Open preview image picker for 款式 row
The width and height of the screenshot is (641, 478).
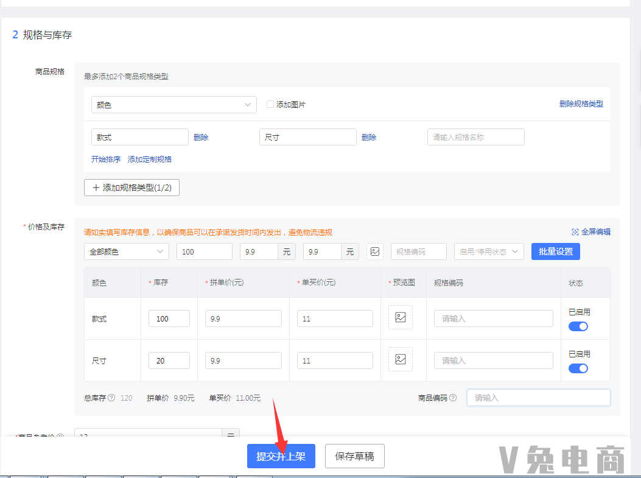(x=400, y=317)
